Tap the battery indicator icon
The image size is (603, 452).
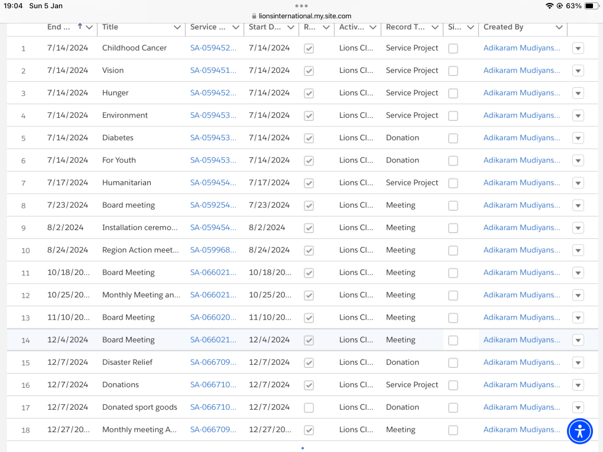pos(591,6)
